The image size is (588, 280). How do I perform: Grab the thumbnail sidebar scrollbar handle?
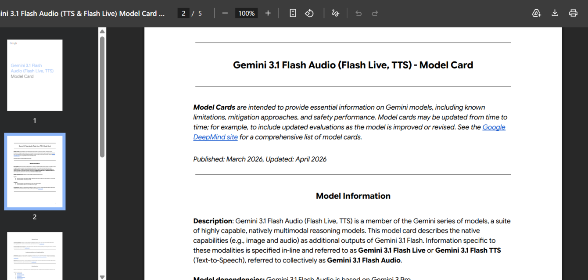click(x=102, y=97)
